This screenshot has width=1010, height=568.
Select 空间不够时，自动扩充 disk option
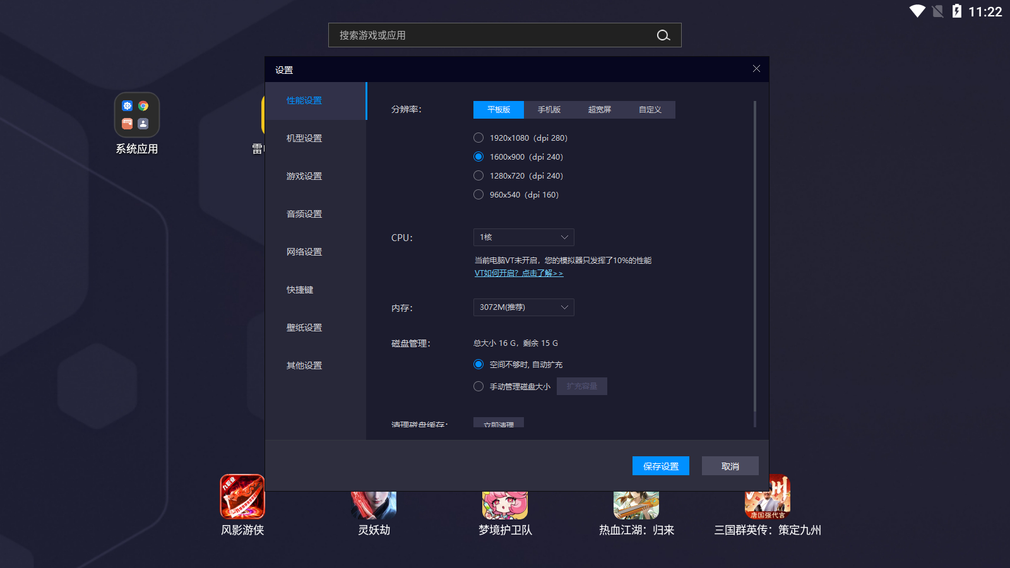(478, 364)
